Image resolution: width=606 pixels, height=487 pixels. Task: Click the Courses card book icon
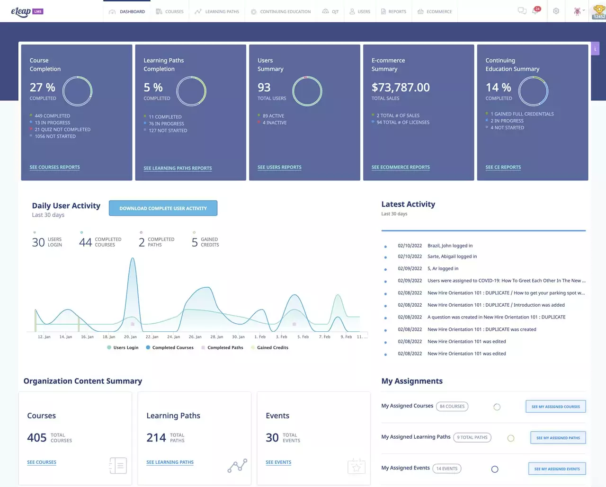(118, 466)
